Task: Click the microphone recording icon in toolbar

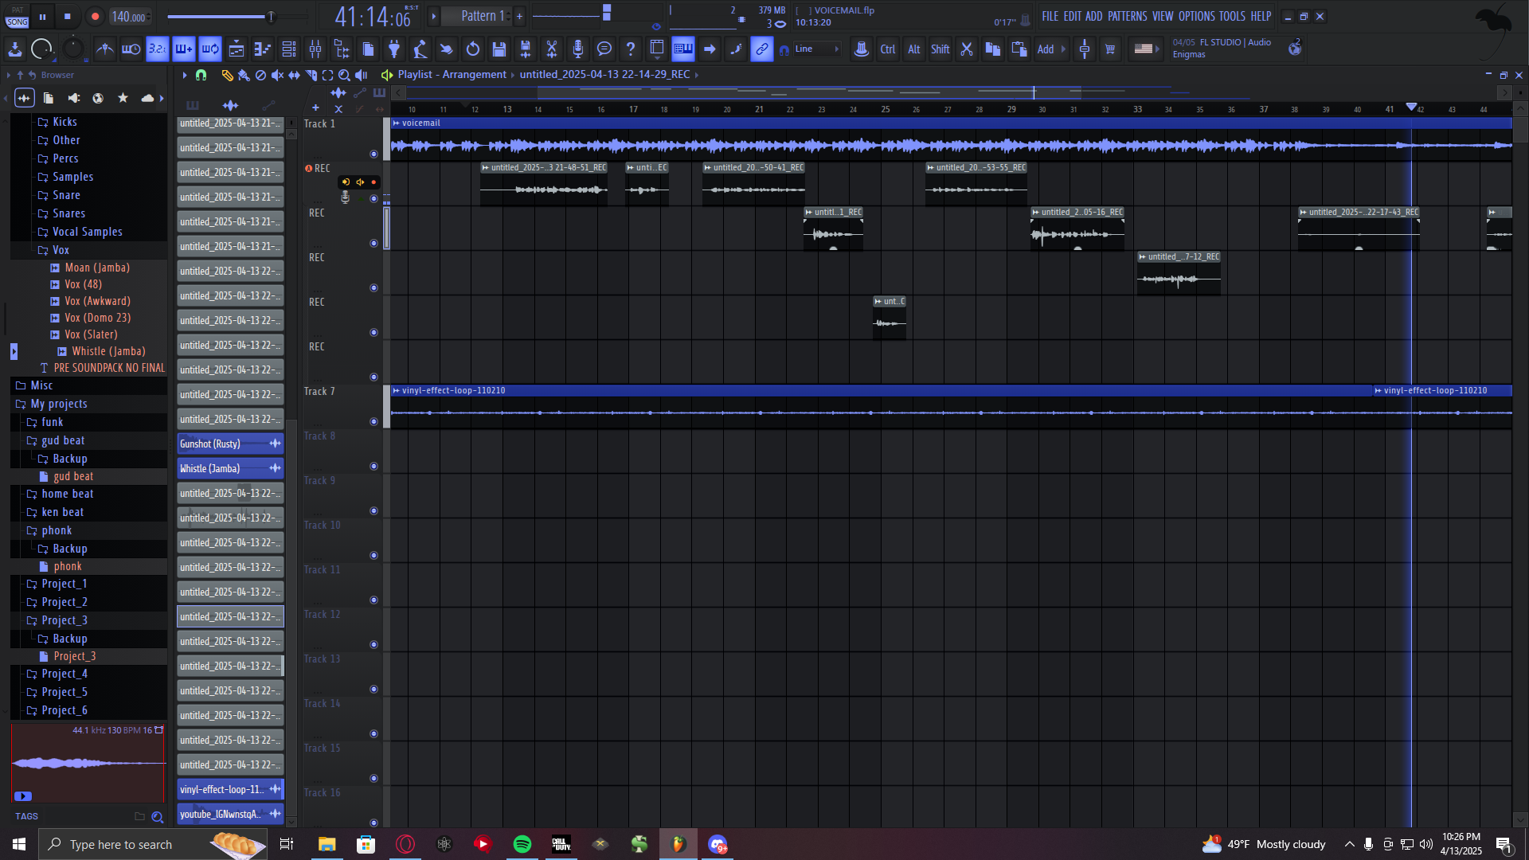Action: coord(578,49)
